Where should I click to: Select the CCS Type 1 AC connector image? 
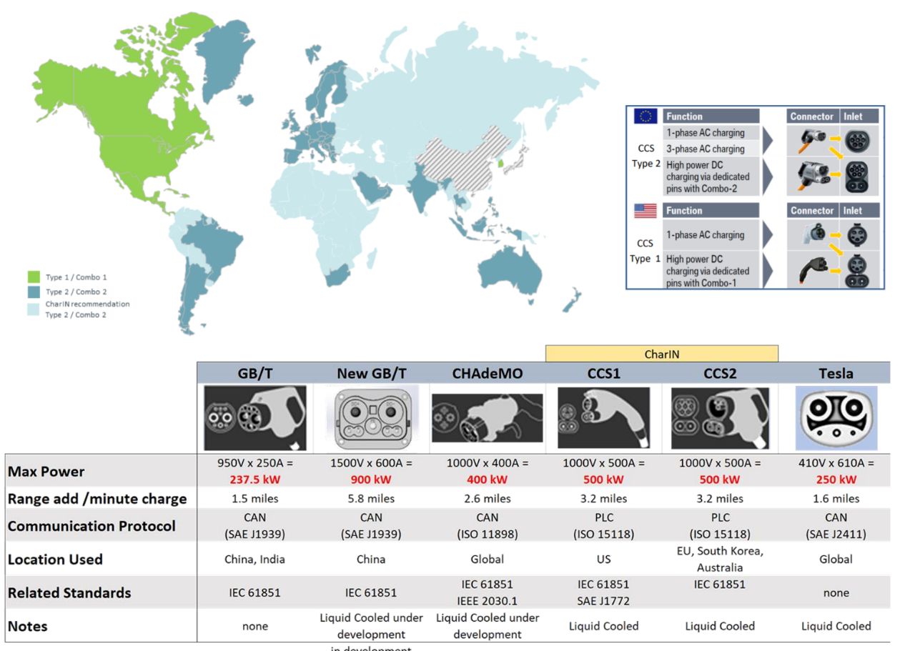[x=812, y=234]
